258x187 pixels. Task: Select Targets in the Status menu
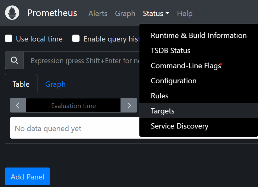(163, 111)
